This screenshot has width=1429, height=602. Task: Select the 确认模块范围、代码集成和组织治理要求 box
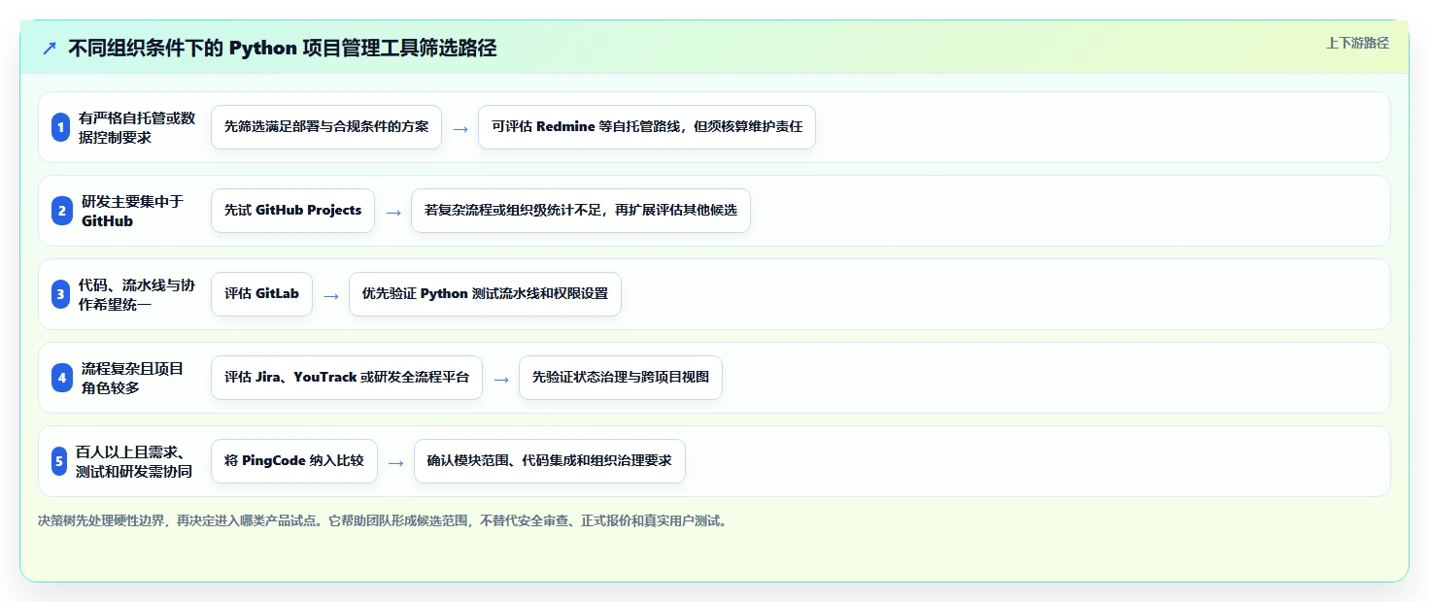click(550, 461)
